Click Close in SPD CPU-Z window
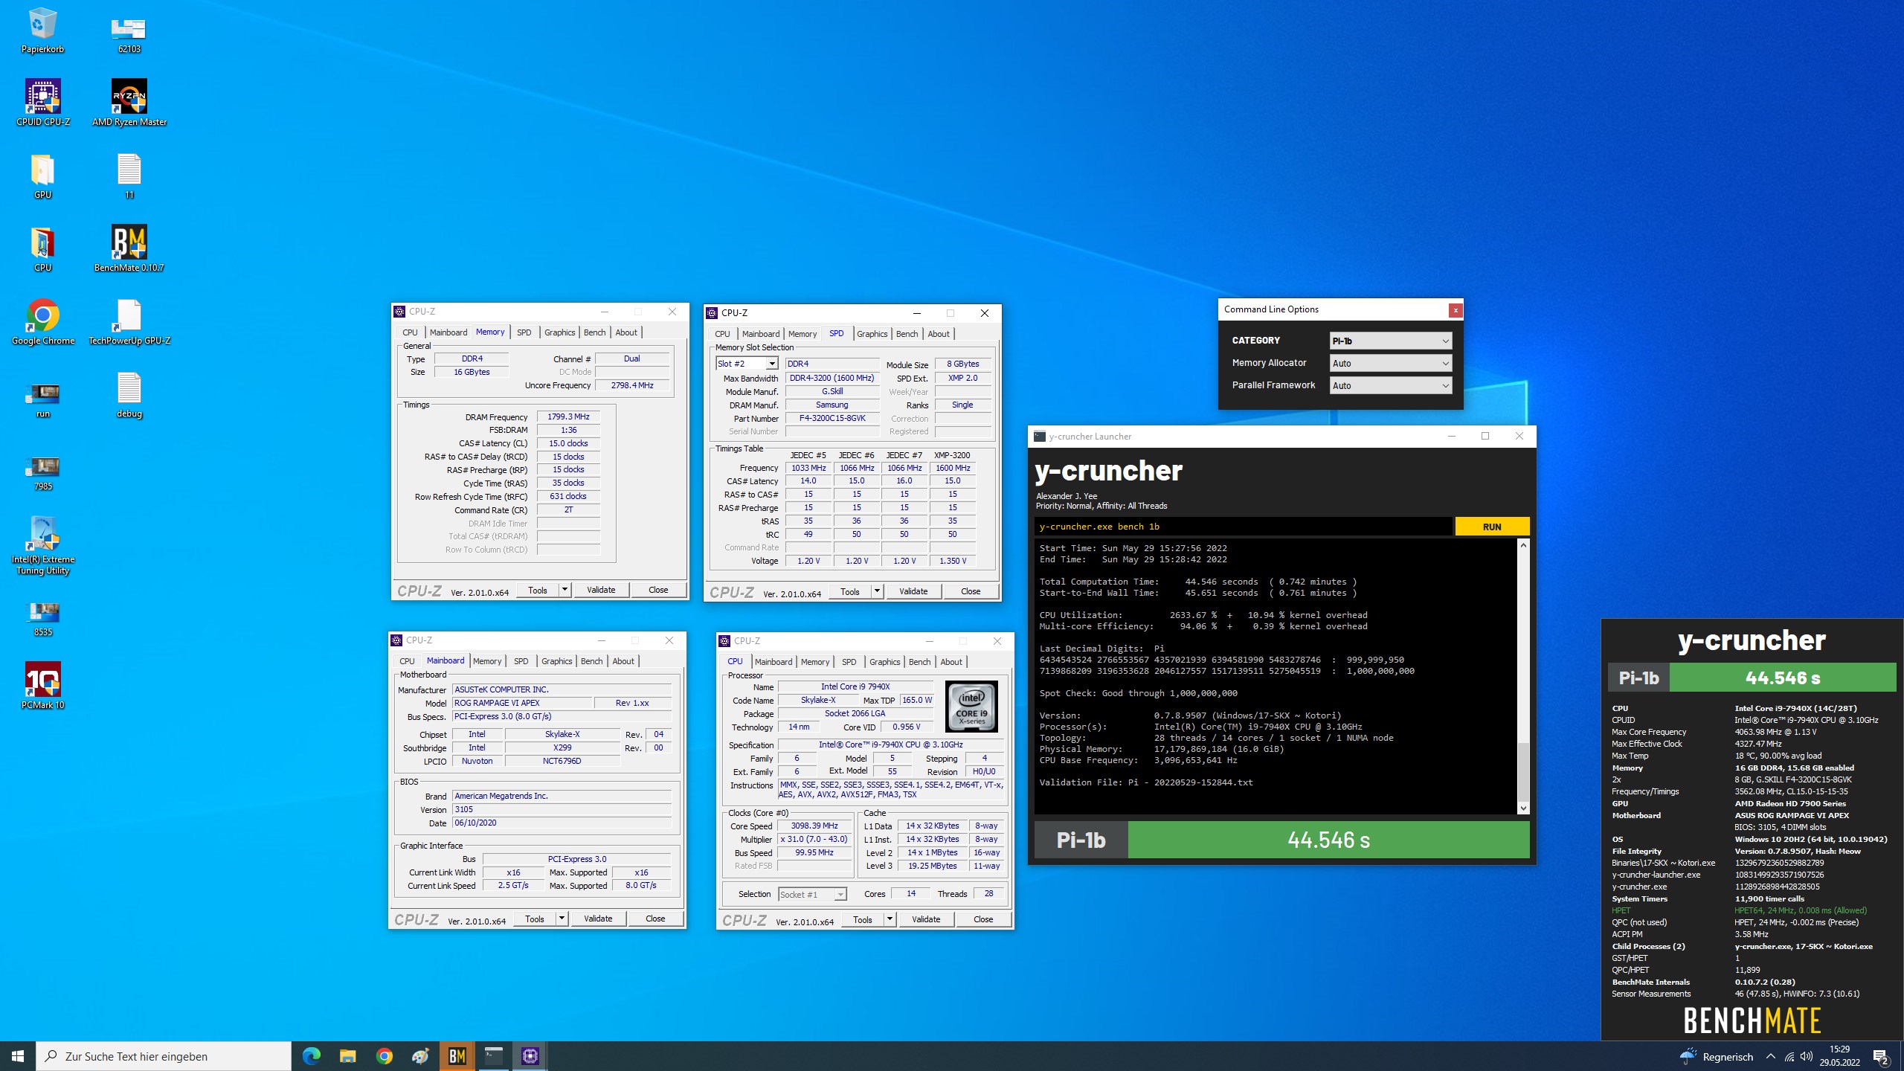The image size is (1904, 1071). point(971,591)
